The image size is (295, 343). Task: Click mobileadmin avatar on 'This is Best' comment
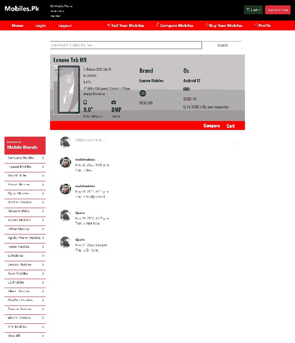pos(65,162)
